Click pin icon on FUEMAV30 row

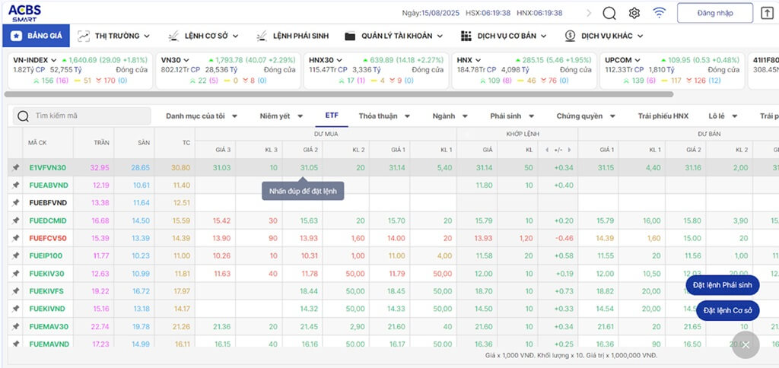(x=15, y=326)
